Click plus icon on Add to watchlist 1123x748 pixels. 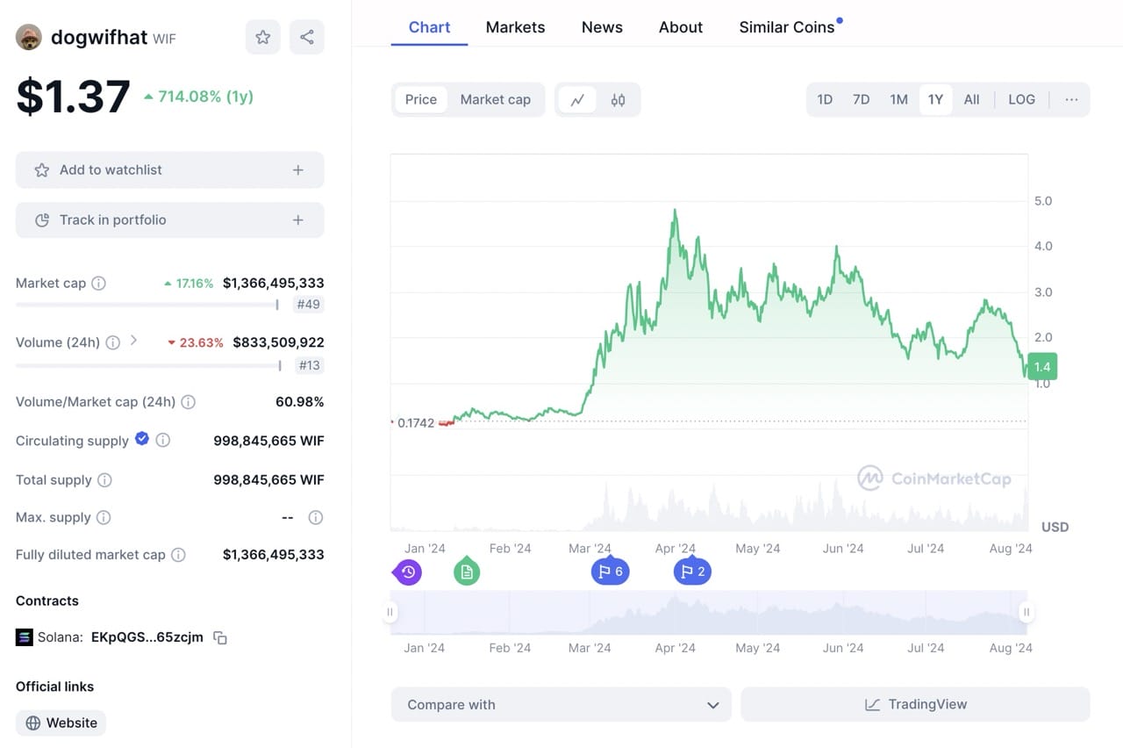click(298, 170)
